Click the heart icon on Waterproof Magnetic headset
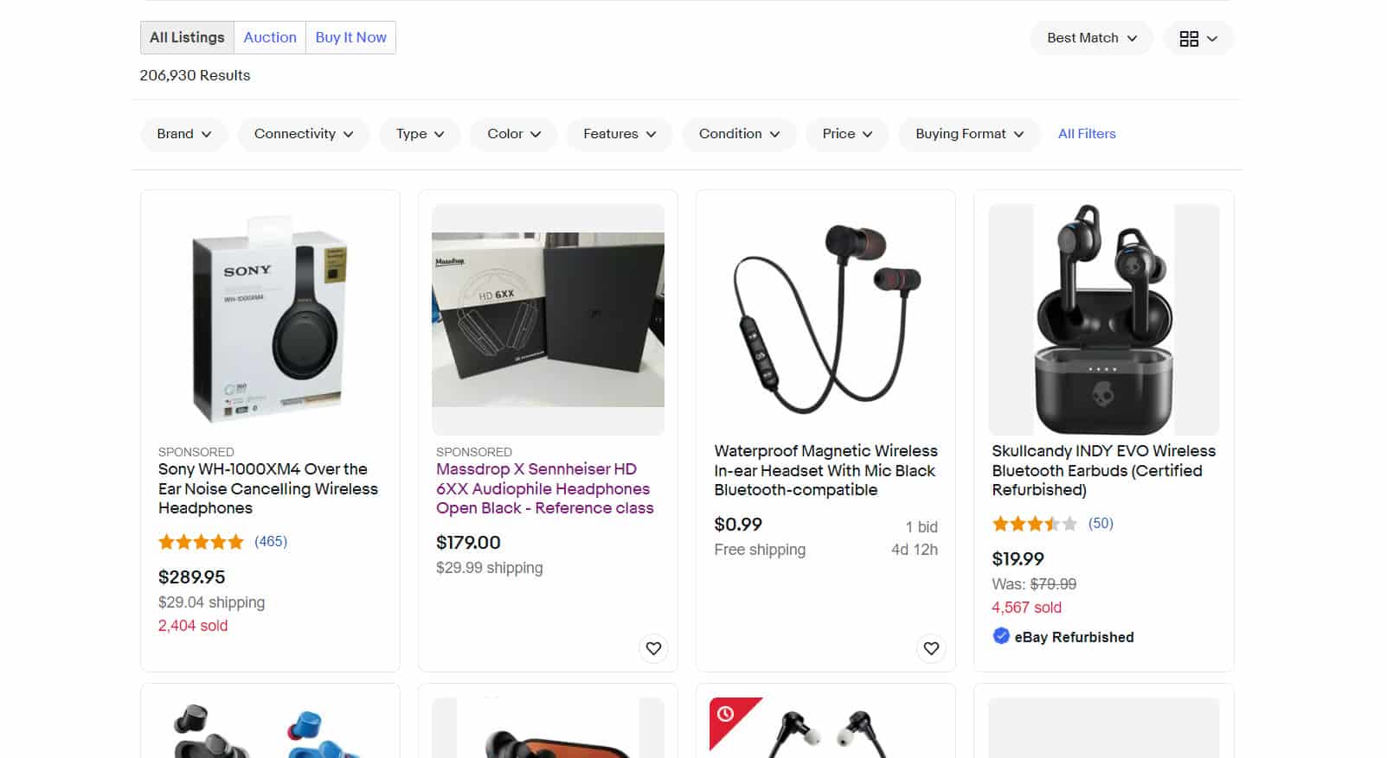The width and height of the screenshot is (1387, 758). 931,648
